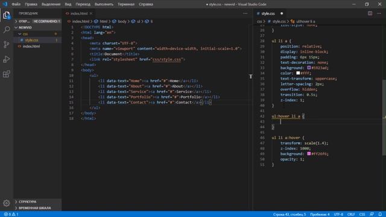Click the feedback icon in status bar

pos(372,215)
